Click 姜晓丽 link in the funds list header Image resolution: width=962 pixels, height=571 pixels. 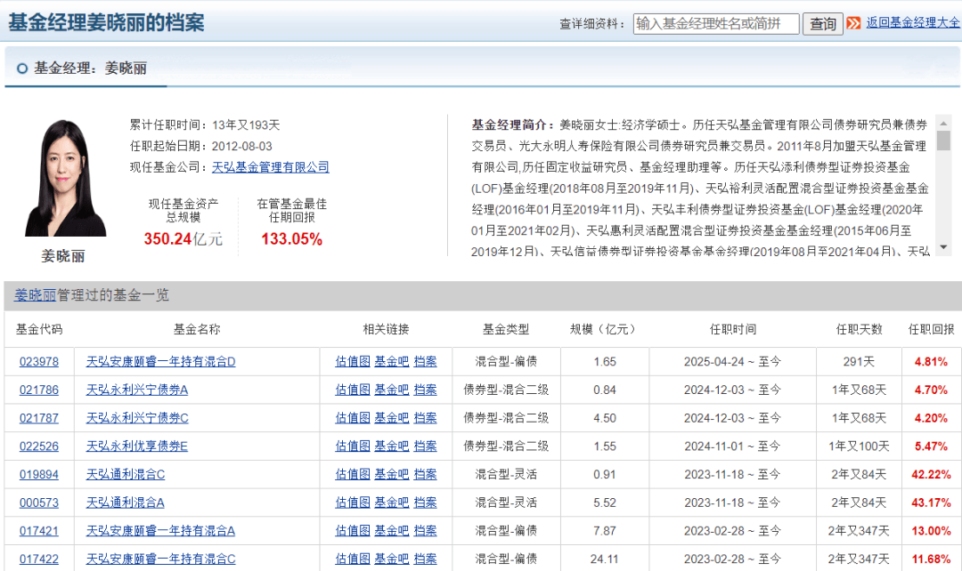pyautogui.click(x=36, y=295)
